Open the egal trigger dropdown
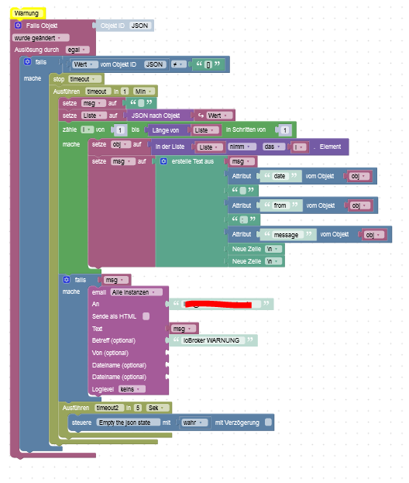409x483 pixels. tap(77, 50)
